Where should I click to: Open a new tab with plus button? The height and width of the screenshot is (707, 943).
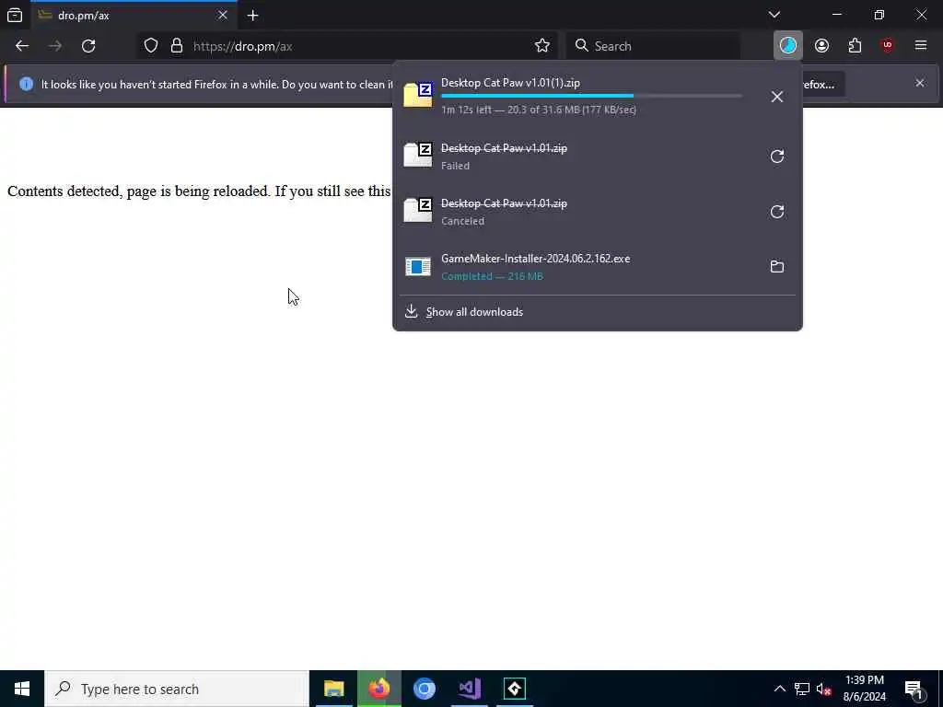tap(252, 15)
